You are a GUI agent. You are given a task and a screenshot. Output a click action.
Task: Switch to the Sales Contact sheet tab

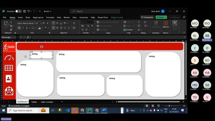[x=47, y=102]
